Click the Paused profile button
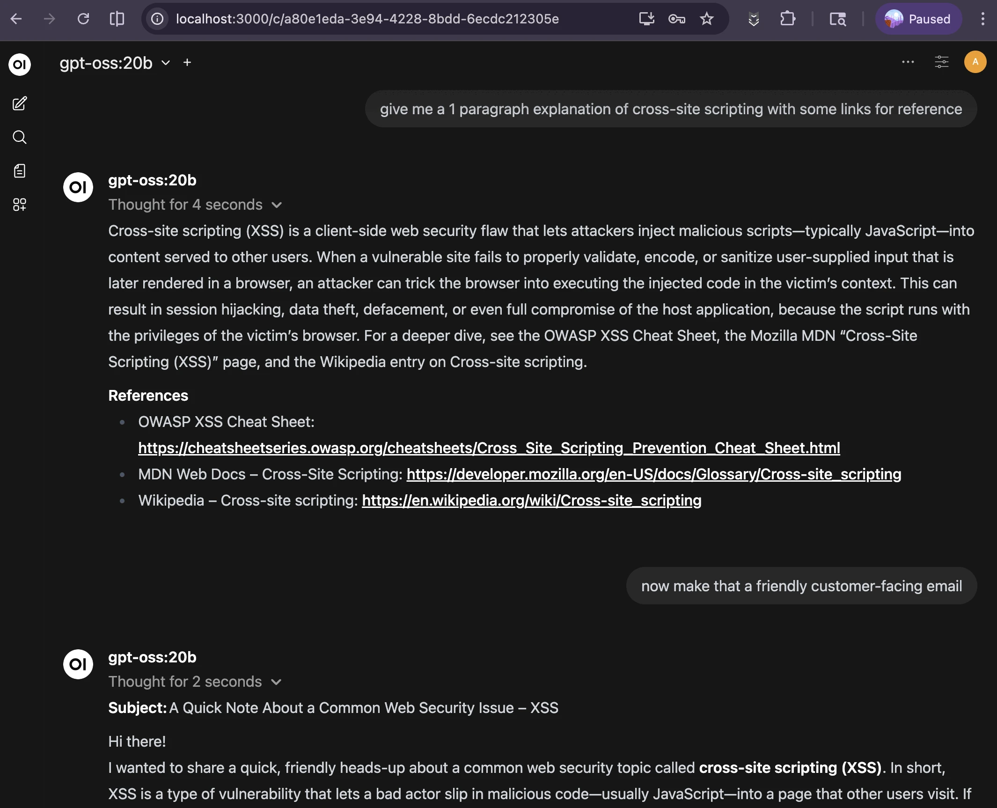 coord(918,19)
